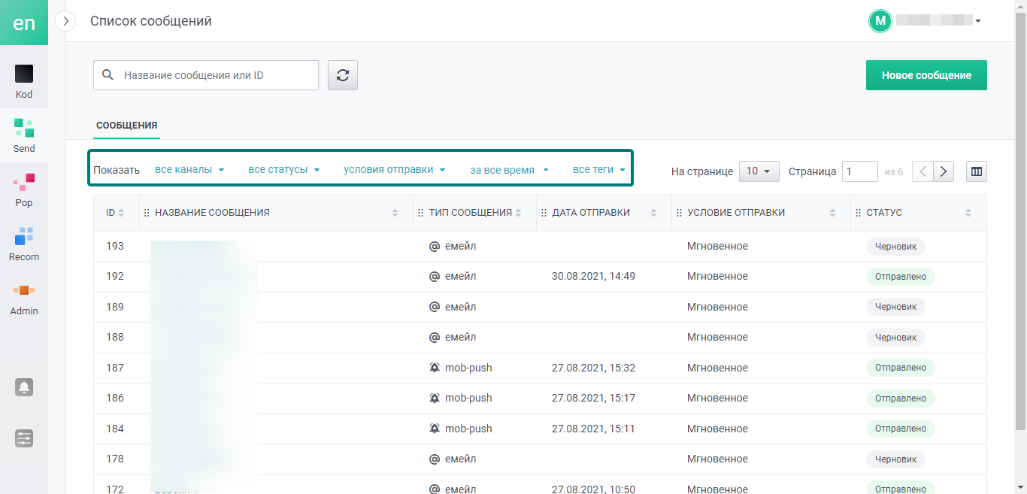Sort by ТИП СООБЩЕНИЯ column arrows
1027x494 pixels.
coord(518,214)
